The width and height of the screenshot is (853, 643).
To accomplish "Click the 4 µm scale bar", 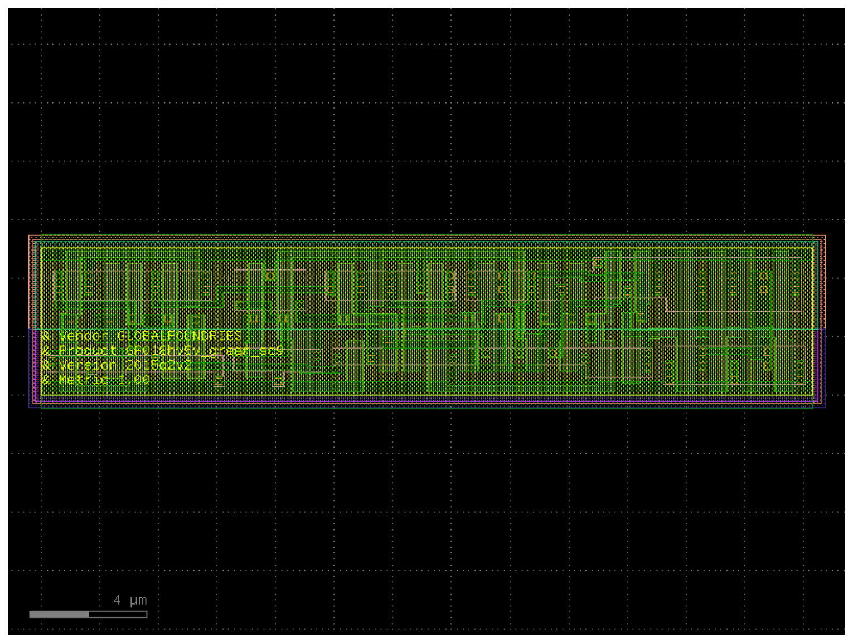I will (x=88, y=614).
